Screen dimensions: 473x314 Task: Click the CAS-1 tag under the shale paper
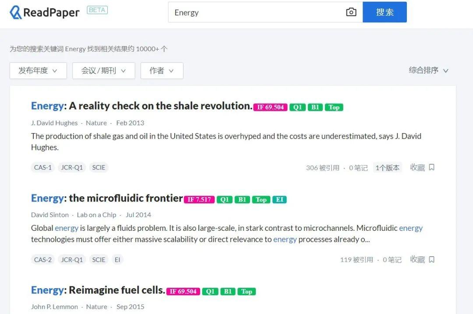[42, 167]
